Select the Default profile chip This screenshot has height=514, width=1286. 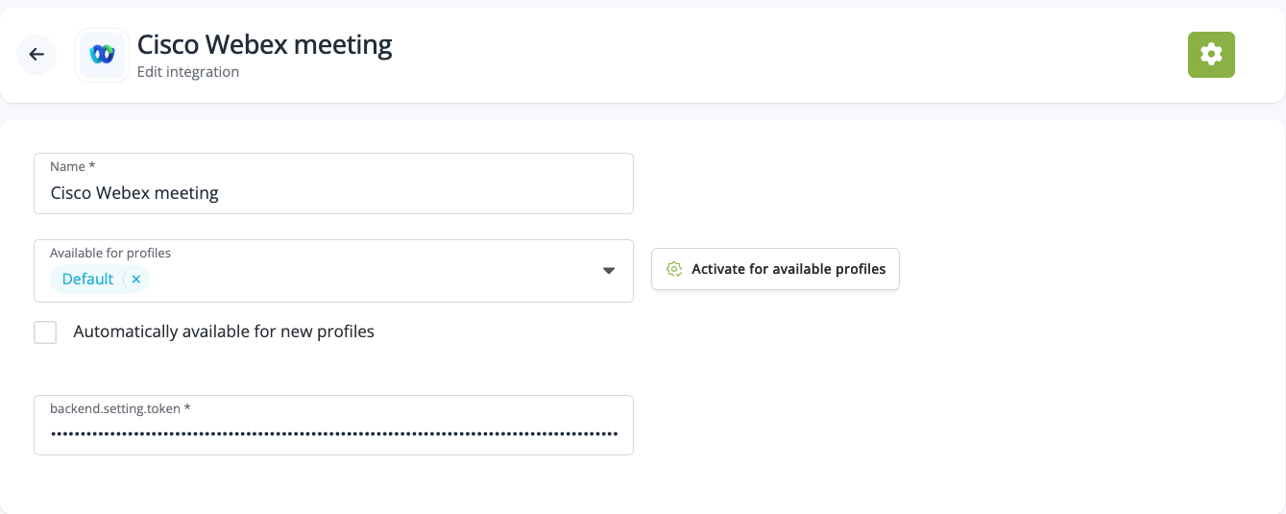[x=87, y=280]
